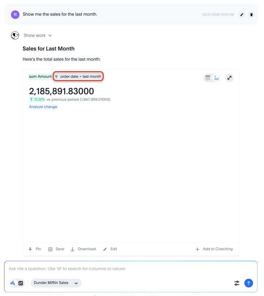Expand the answer to full screen
This screenshot has width=264, height=296.
229,78
